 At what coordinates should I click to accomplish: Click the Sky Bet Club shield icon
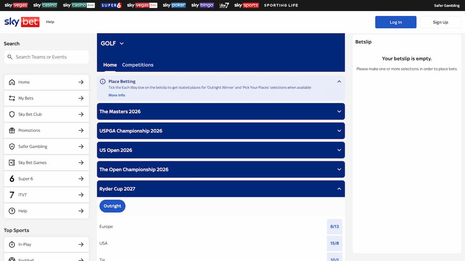pos(12,114)
